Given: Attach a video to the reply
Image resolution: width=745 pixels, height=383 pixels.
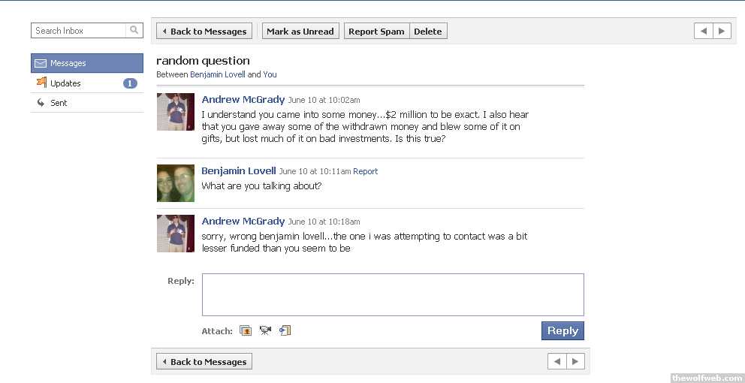Looking at the screenshot, I should [265, 330].
